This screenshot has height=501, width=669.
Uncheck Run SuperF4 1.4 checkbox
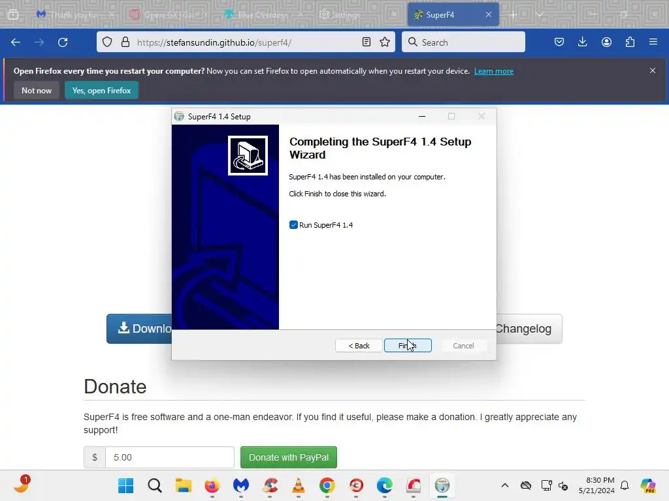(293, 225)
